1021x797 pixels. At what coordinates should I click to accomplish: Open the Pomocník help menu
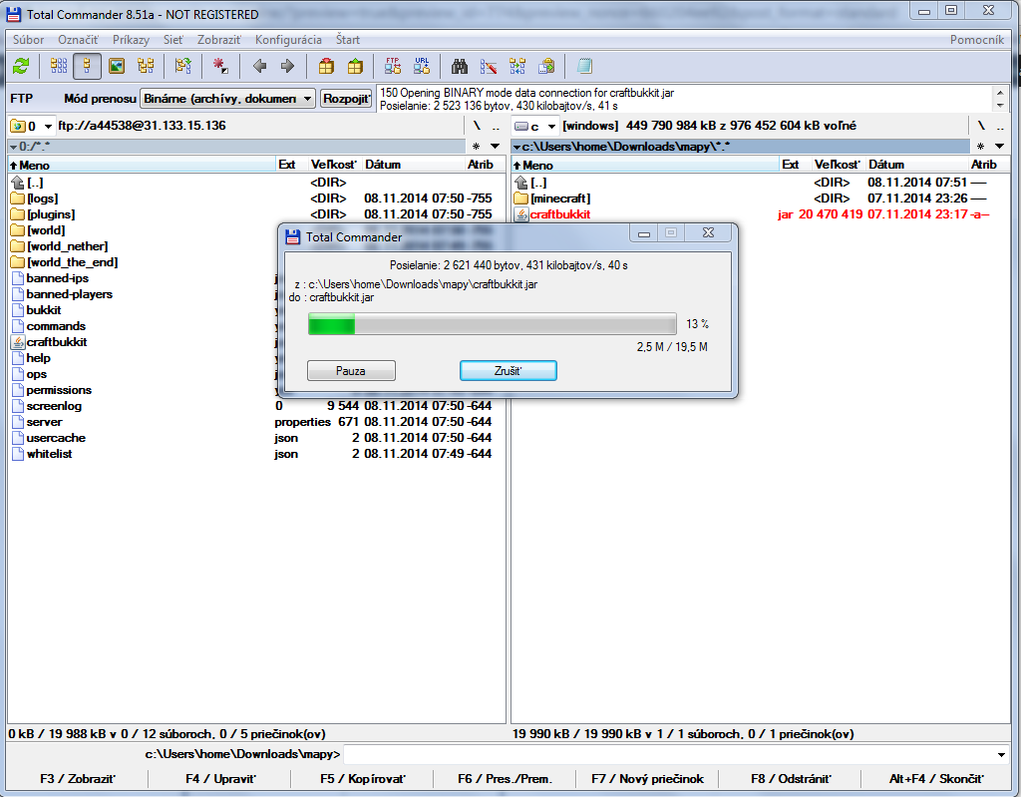point(977,40)
